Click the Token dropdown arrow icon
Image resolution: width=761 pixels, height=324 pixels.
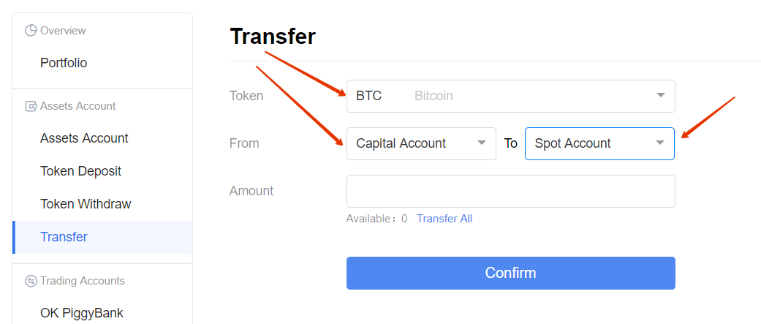[x=661, y=96]
